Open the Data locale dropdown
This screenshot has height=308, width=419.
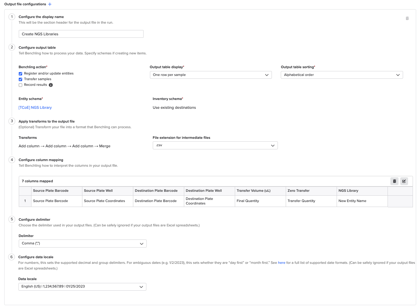tap(82, 287)
